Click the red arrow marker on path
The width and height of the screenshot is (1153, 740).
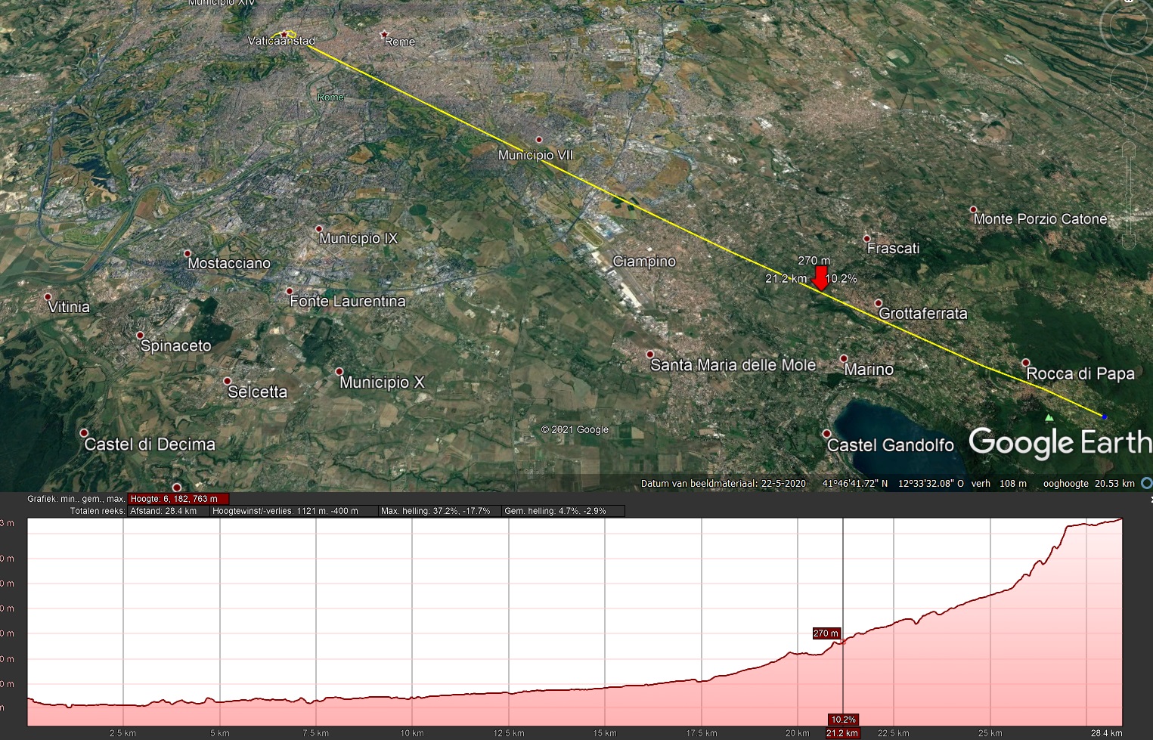tap(820, 278)
